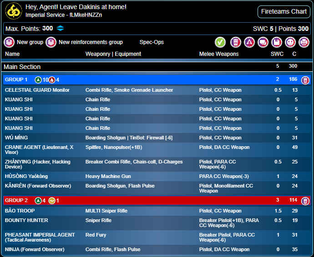
Task: Click the New reinforcements group label
Action: [91, 42]
